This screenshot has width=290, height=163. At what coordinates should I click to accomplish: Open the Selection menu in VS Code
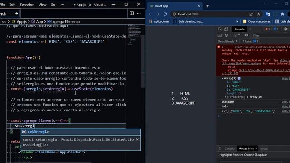point(27,5)
